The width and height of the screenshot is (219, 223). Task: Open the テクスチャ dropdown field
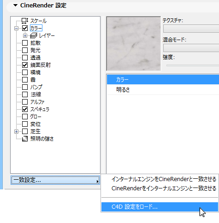pos(191,29)
